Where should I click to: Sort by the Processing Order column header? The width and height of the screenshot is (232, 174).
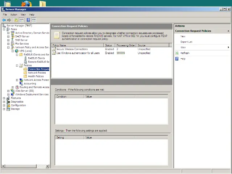[126, 45]
